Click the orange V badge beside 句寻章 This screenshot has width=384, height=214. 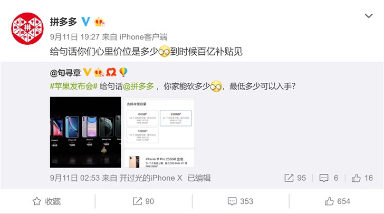tap(87, 72)
